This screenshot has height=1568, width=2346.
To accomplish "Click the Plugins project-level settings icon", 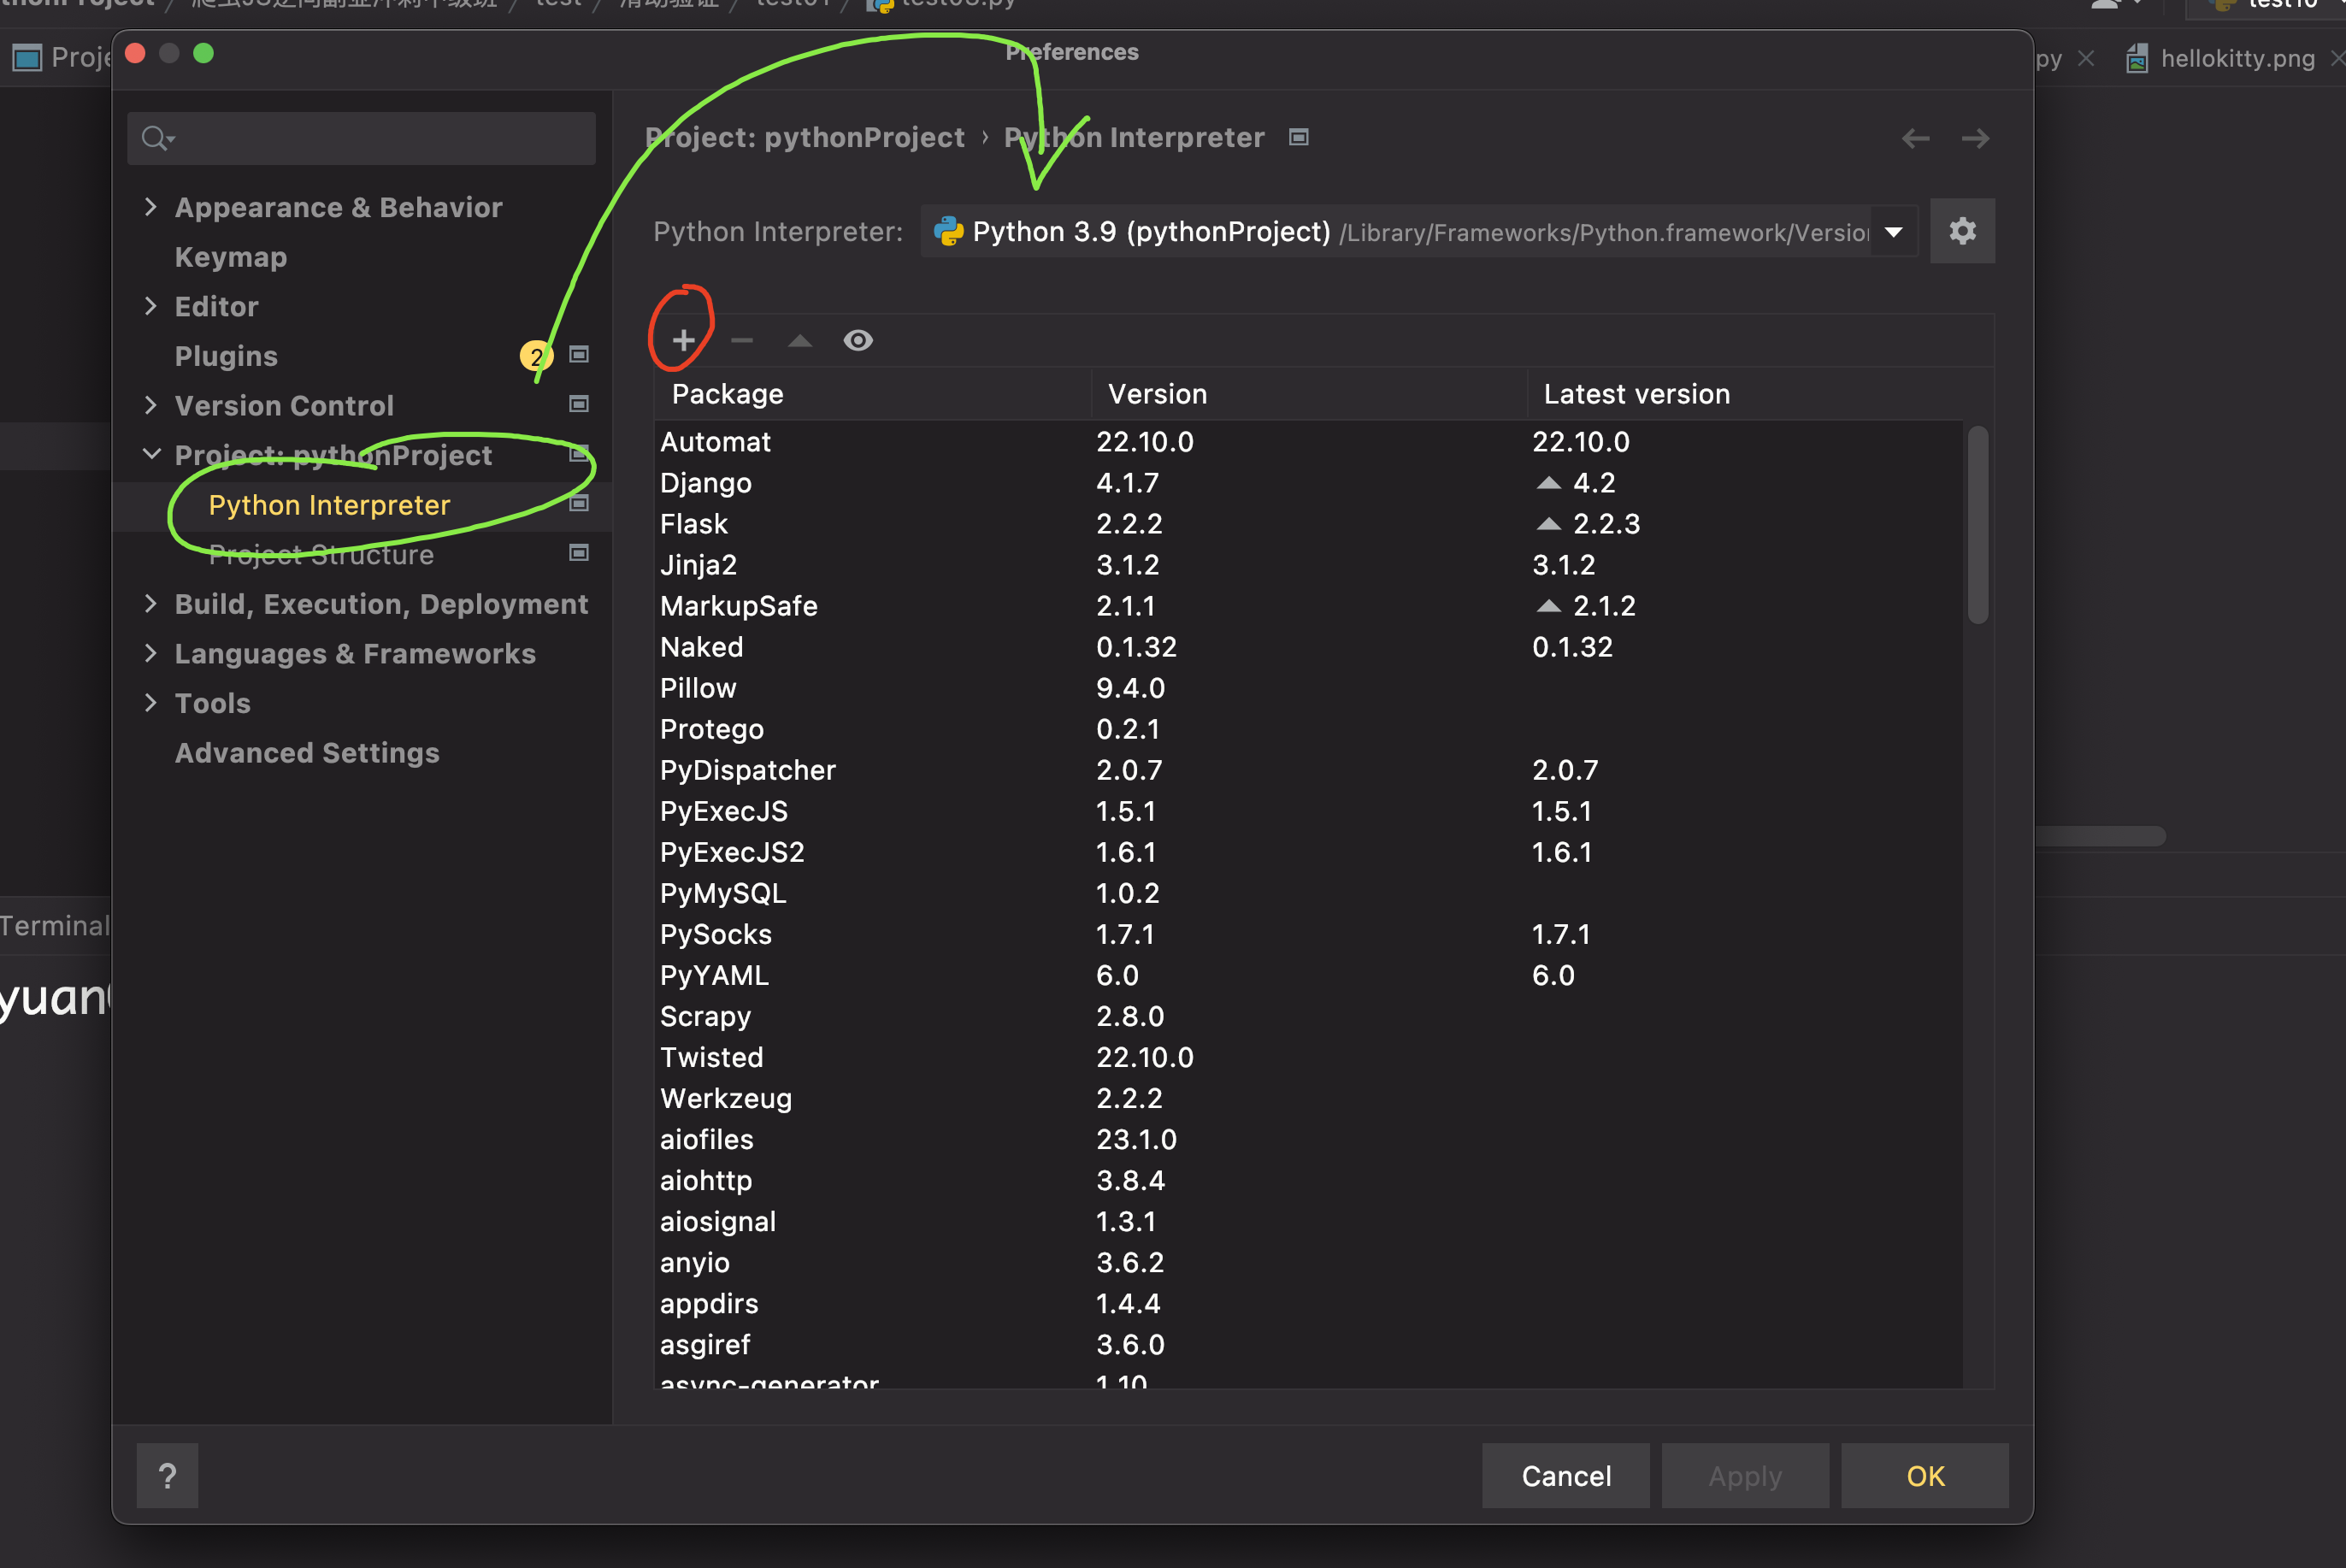I will pos(578,355).
